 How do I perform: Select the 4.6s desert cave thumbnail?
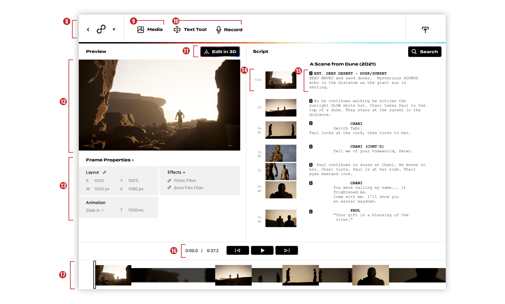point(281,80)
